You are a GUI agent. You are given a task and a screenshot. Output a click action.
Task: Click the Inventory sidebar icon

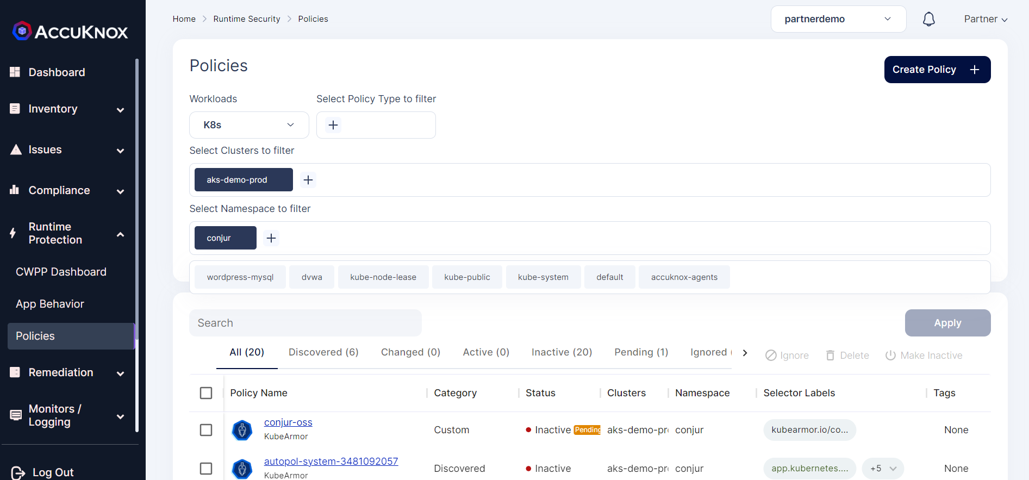[x=15, y=109]
